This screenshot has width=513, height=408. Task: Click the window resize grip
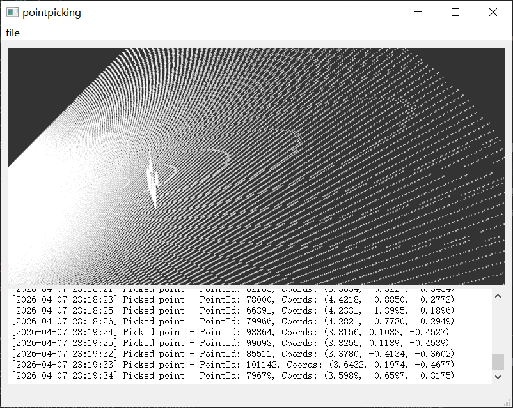pyautogui.click(x=508, y=403)
